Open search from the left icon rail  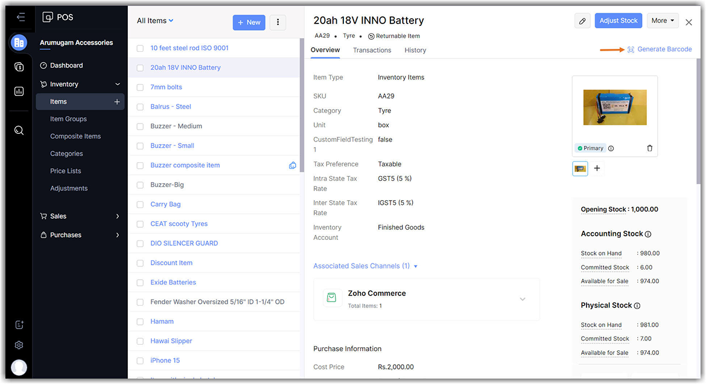(x=19, y=130)
